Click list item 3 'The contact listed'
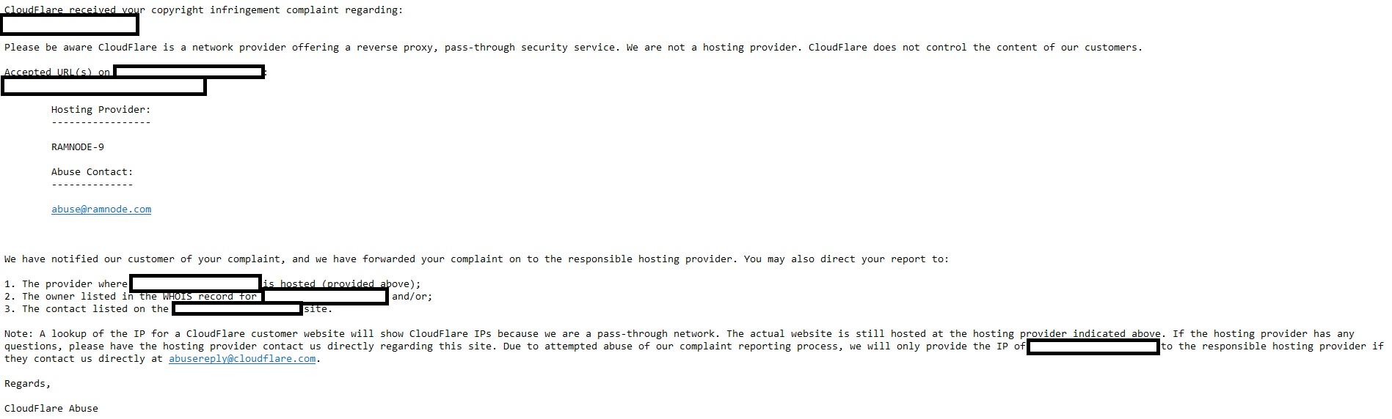Image resolution: width=1392 pixels, height=419 pixels. (169, 308)
